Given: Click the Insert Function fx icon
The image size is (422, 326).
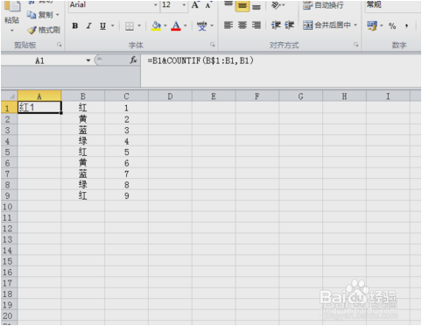Looking at the screenshot, I should (x=133, y=60).
